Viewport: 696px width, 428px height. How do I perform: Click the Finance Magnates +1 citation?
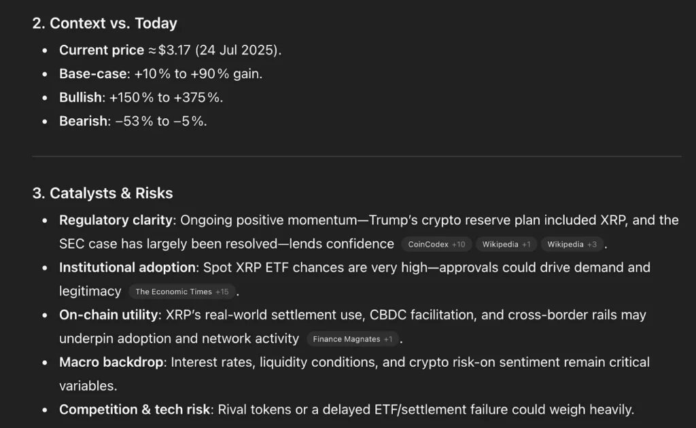pos(352,339)
